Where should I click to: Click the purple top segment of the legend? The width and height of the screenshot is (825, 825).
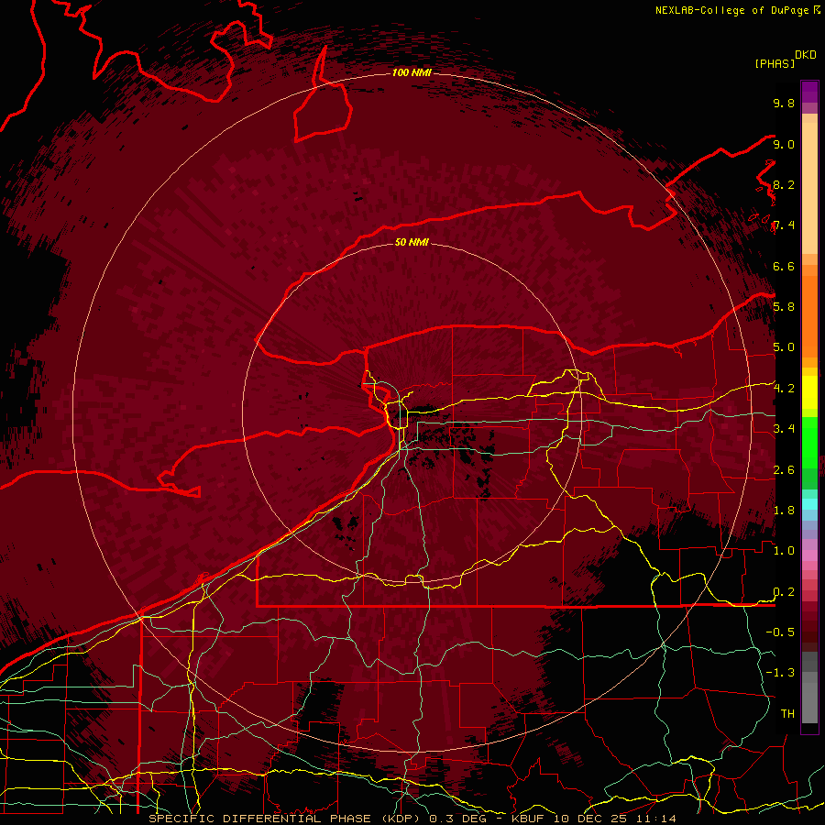pos(809,92)
